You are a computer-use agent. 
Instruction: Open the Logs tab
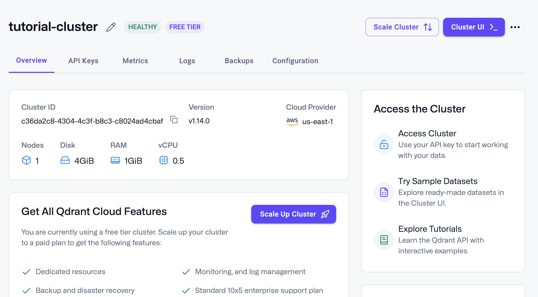point(187,61)
